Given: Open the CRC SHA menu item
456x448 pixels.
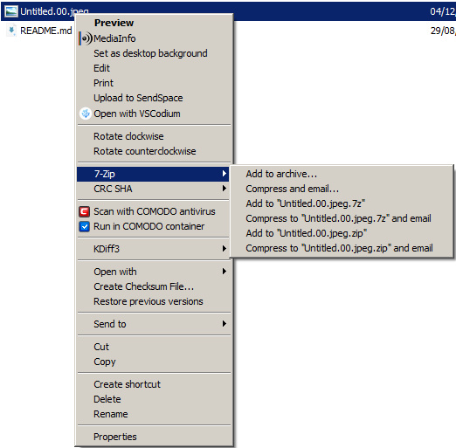Looking at the screenshot, I should click(153, 189).
